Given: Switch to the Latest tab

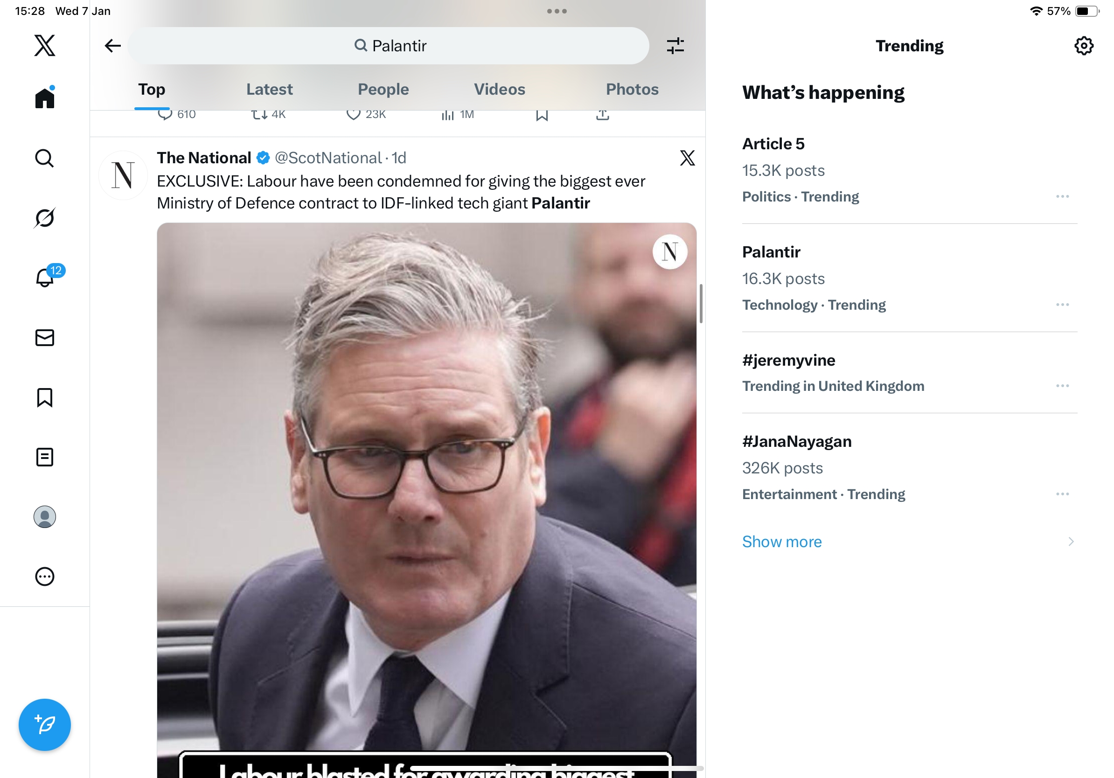Looking at the screenshot, I should coord(269,89).
